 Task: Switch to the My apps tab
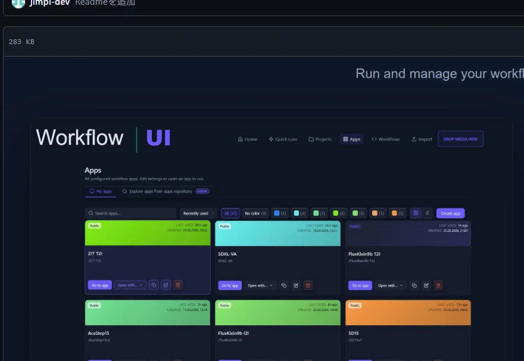pos(101,192)
